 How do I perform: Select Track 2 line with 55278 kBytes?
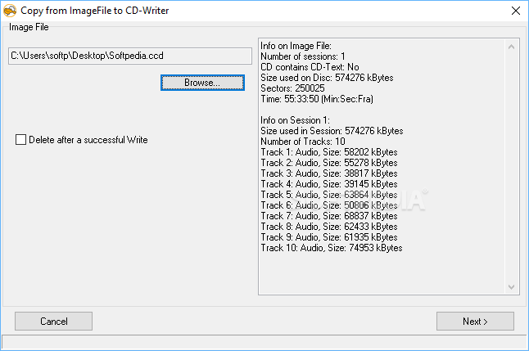tap(329, 163)
